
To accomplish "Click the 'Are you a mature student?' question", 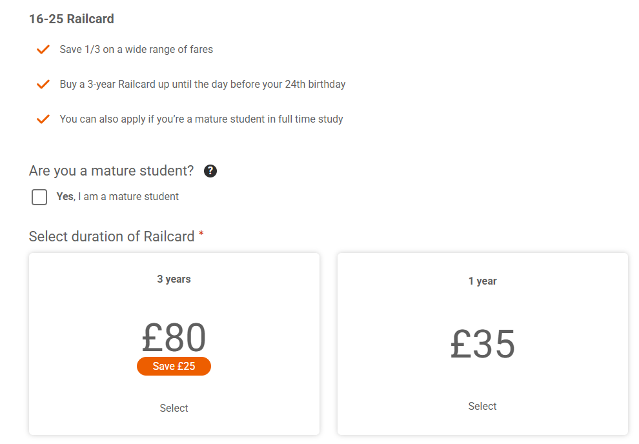I will coord(111,171).
